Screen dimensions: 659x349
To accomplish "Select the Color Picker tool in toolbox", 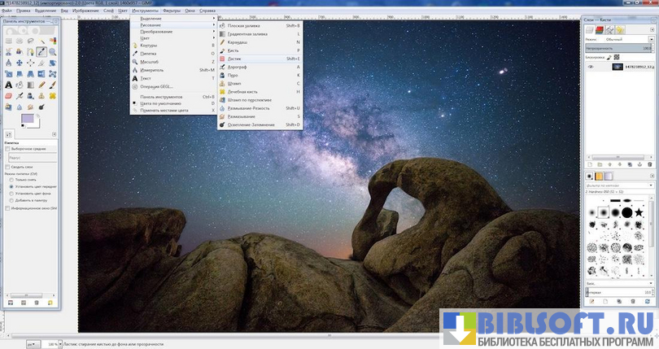I will pos(41,52).
